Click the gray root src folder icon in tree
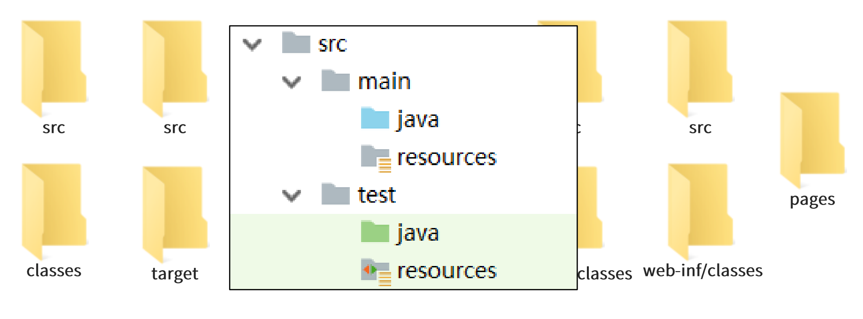The width and height of the screenshot is (863, 319). (296, 43)
